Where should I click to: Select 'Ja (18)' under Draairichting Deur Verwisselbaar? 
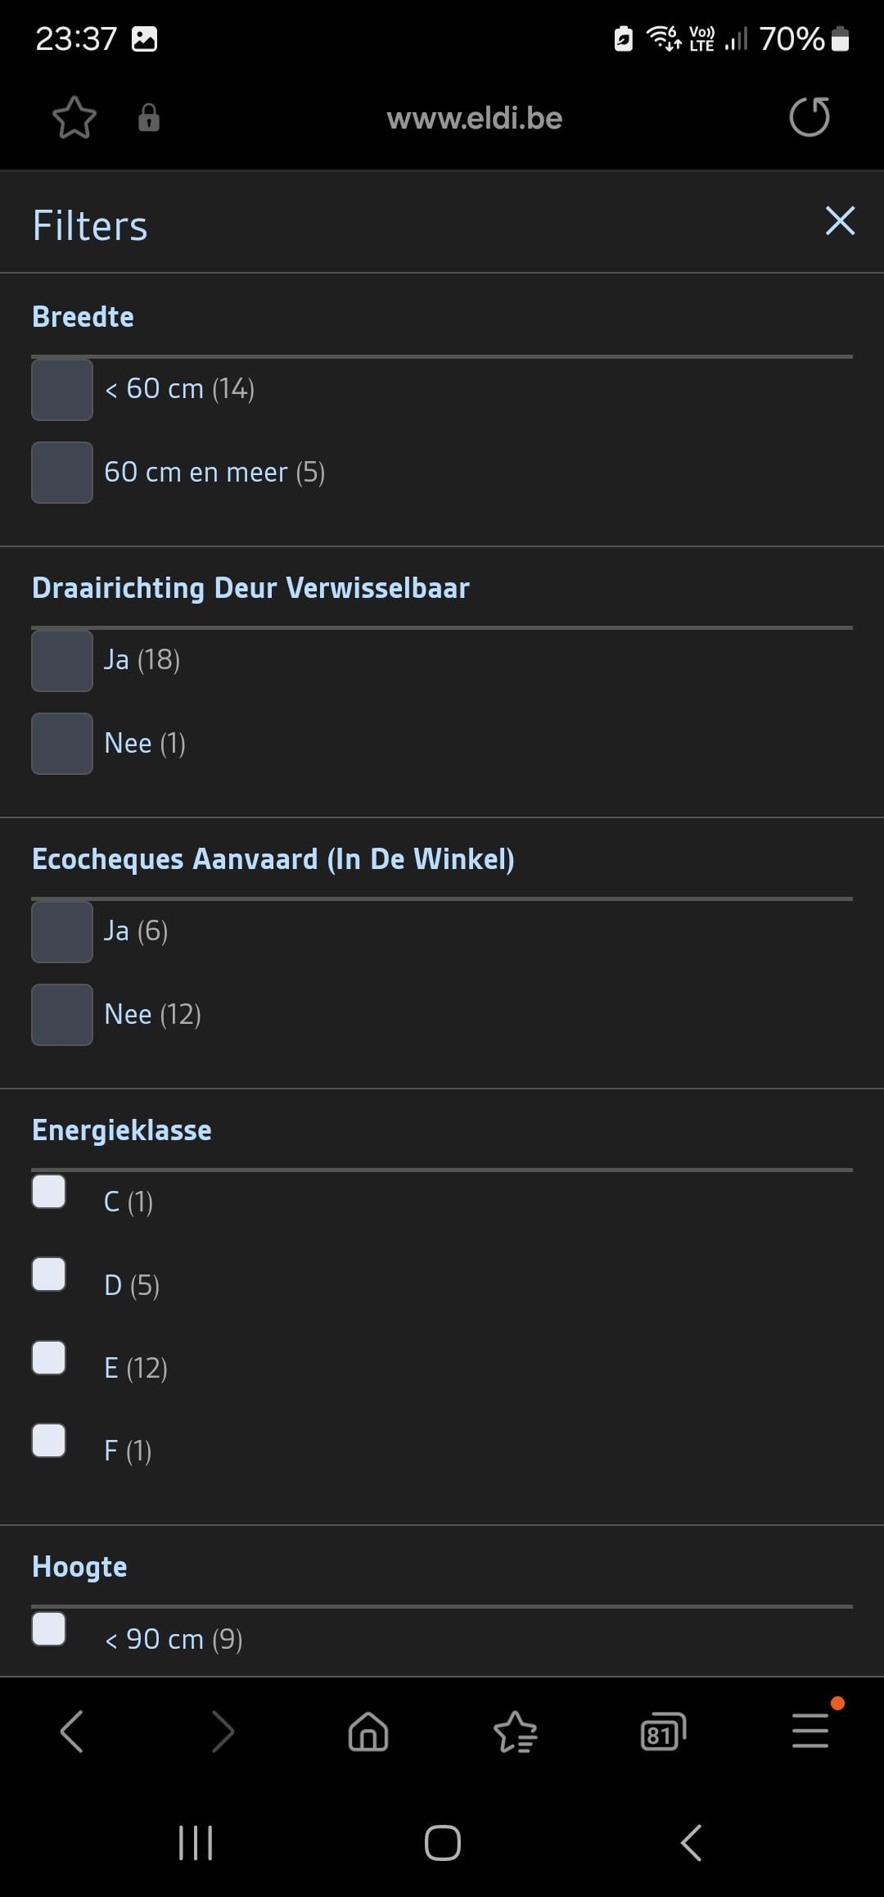point(62,661)
